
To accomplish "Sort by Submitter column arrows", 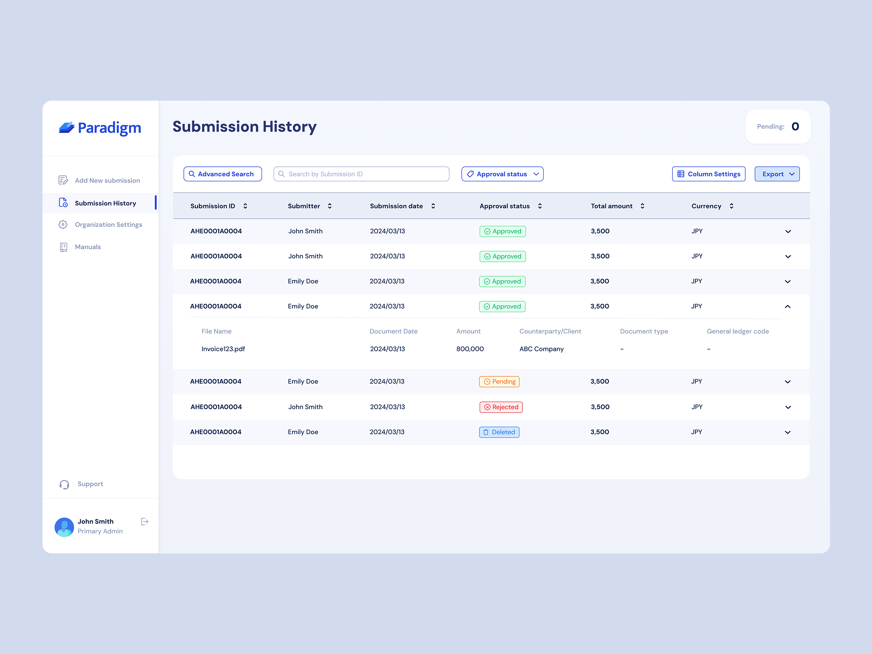I will [x=330, y=206].
